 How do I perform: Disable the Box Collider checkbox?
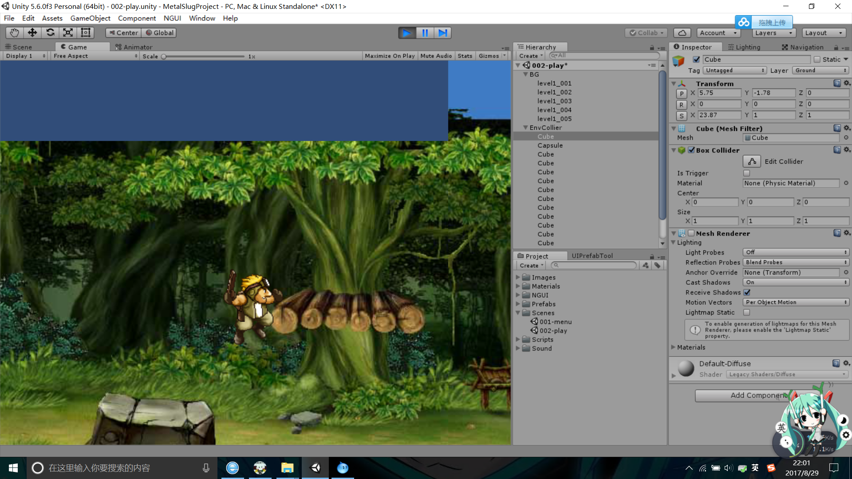[x=691, y=150]
